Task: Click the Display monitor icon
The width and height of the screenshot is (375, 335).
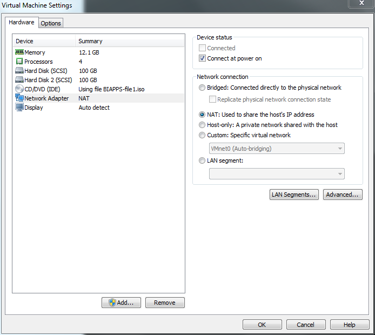Action: coord(19,108)
